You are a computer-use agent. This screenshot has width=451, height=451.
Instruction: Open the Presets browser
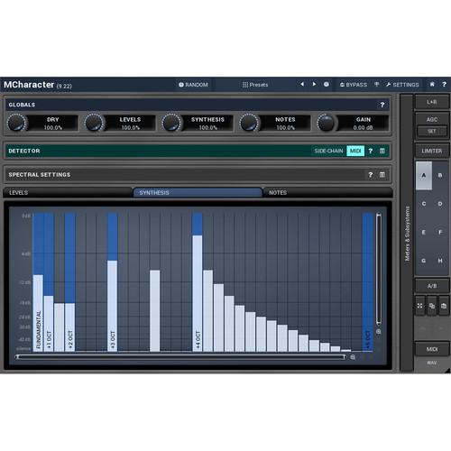pyautogui.click(x=255, y=85)
